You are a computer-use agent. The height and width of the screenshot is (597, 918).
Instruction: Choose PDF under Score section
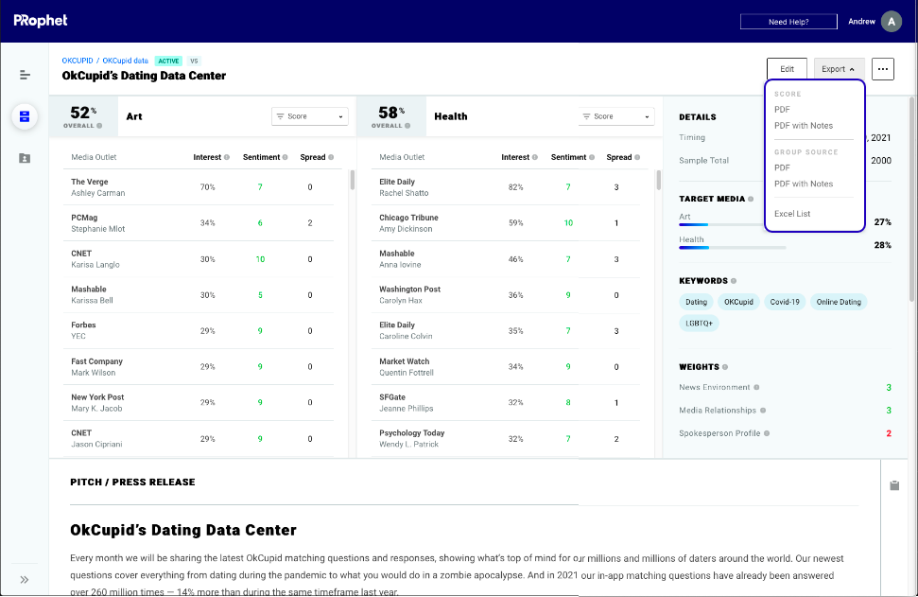pos(782,110)
